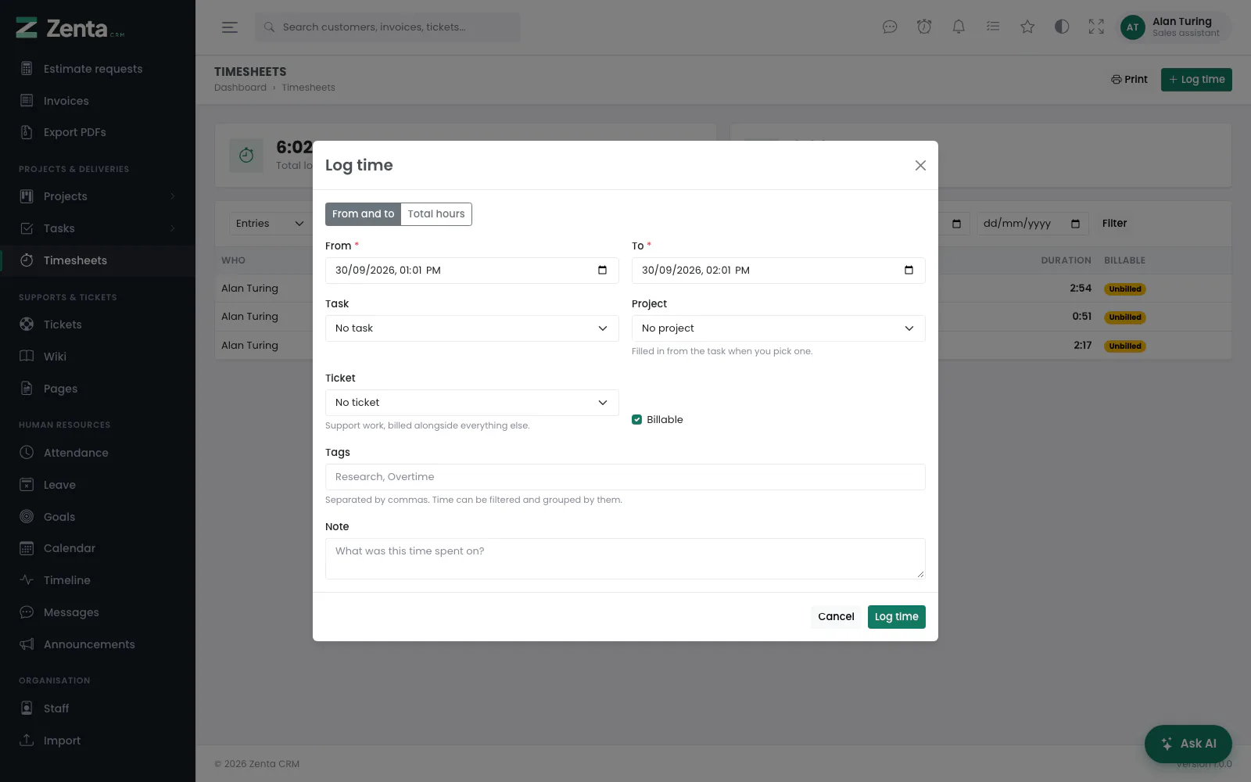Image resolution: width=1251 pixels, height=782 pixels.
Task: Open the favorites star icon
Action: click(1027, 27)
